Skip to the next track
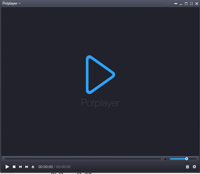This screenshot has width=200, height=174. pyautogui.click(x=27, y=167)
